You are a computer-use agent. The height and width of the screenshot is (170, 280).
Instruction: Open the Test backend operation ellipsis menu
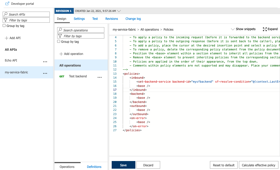point(100,77)
